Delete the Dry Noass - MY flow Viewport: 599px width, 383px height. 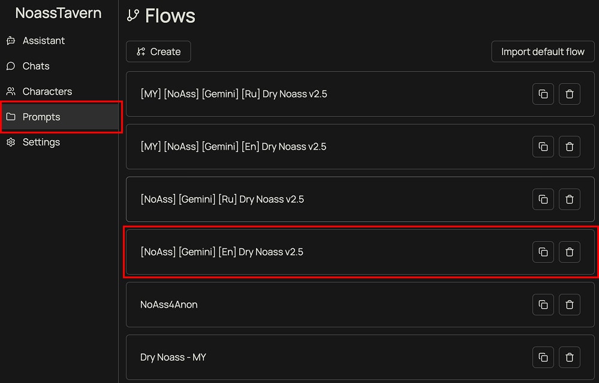click(x=570, y=357)
